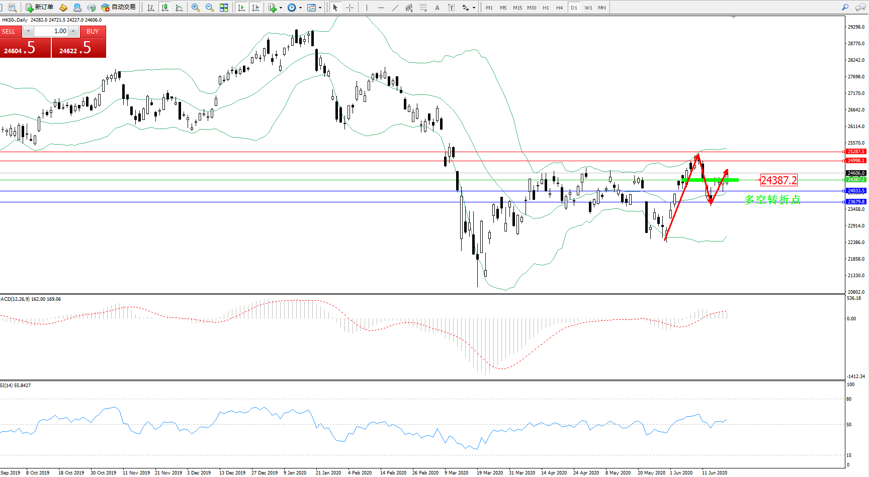This screenshot has height=477, width=869.
Task: Click the lot volume input field
Action: pos(51,31)
